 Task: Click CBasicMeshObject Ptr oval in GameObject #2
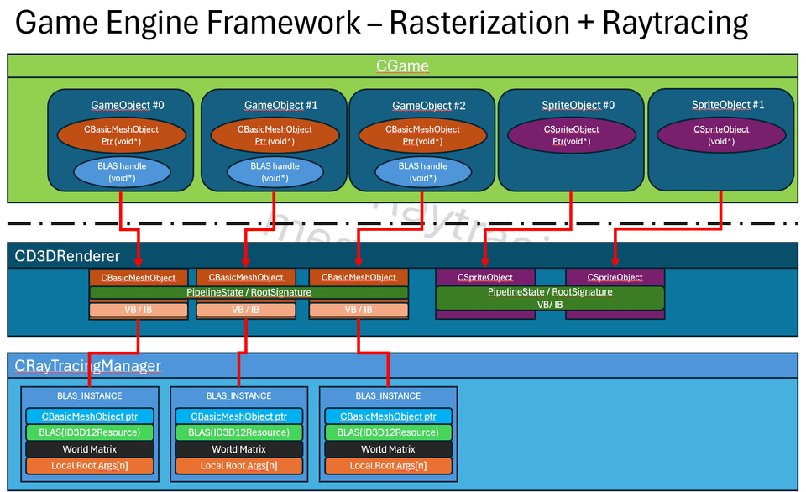point(422,135)
